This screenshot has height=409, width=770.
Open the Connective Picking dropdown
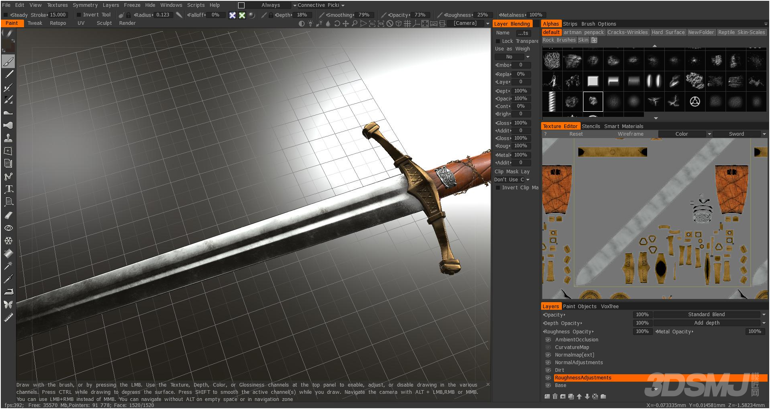click(x=321, y=5)
